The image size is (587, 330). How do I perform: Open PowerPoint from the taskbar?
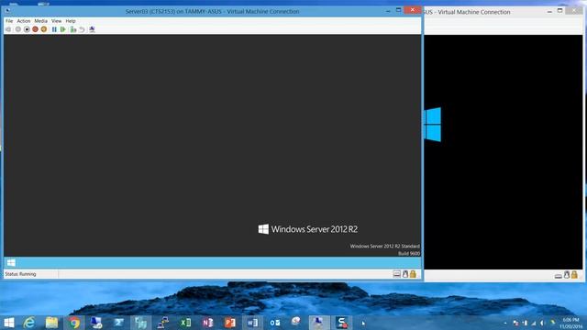click(x=230, y=323)
